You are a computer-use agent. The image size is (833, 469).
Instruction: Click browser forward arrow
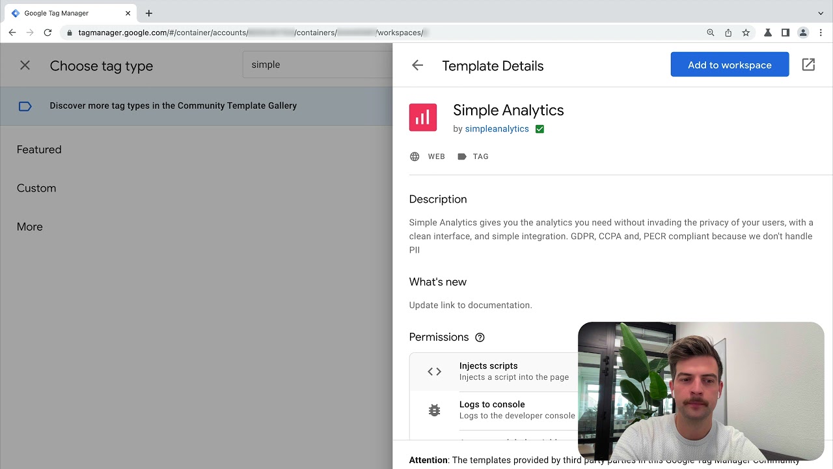[30, 33]
